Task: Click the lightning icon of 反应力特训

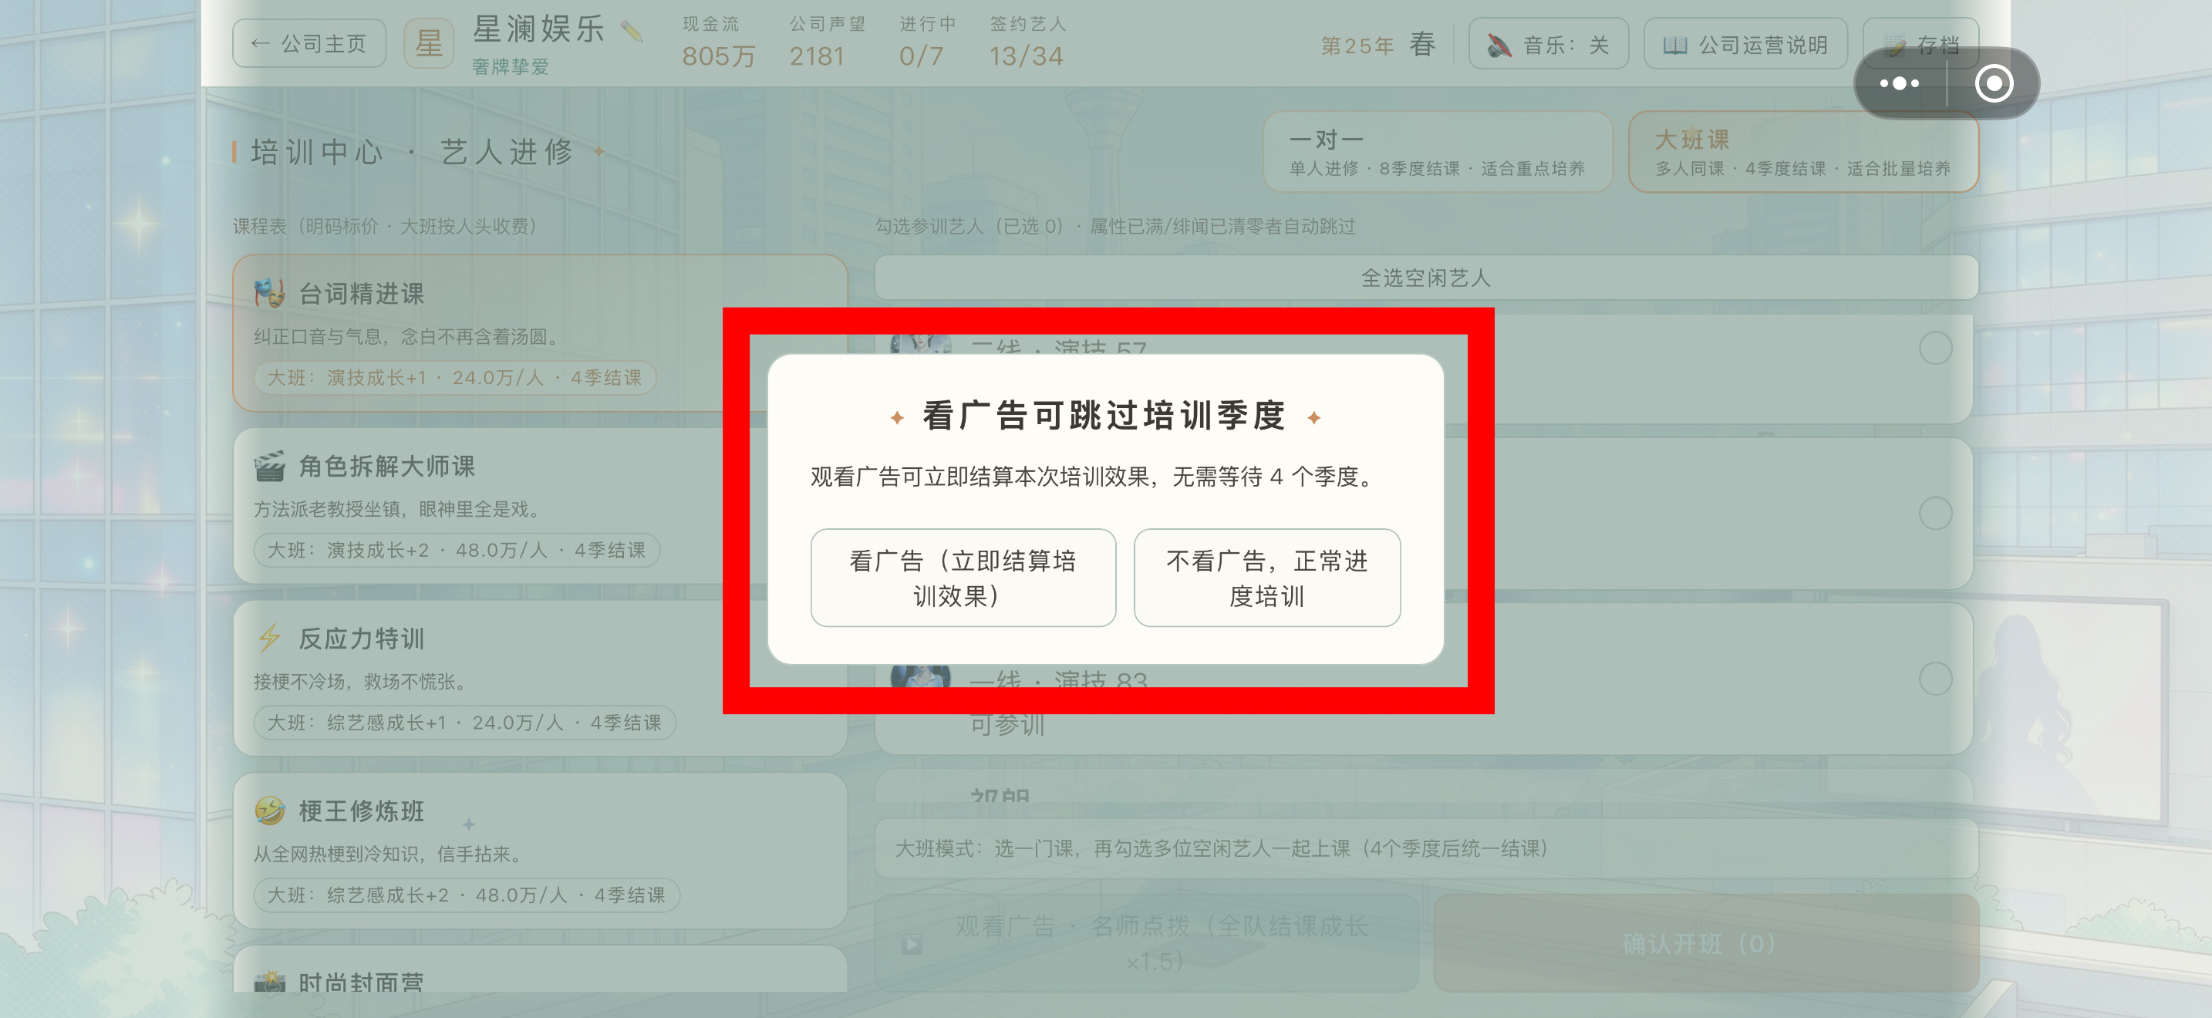Action: click(270, 638)
